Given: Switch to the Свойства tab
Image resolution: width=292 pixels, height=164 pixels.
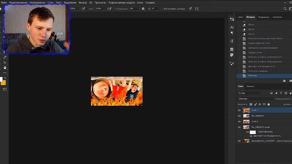Looking at the screenshot, I should click(x=277, y=17).
